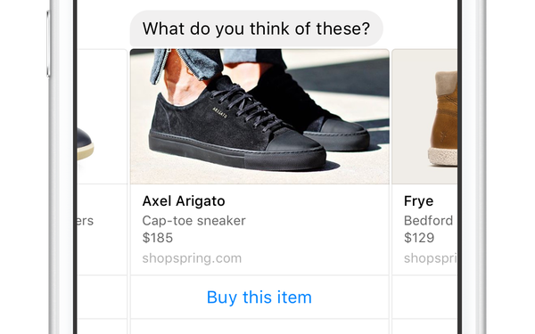
Task: Click the $129 price label
Action: 419,238
